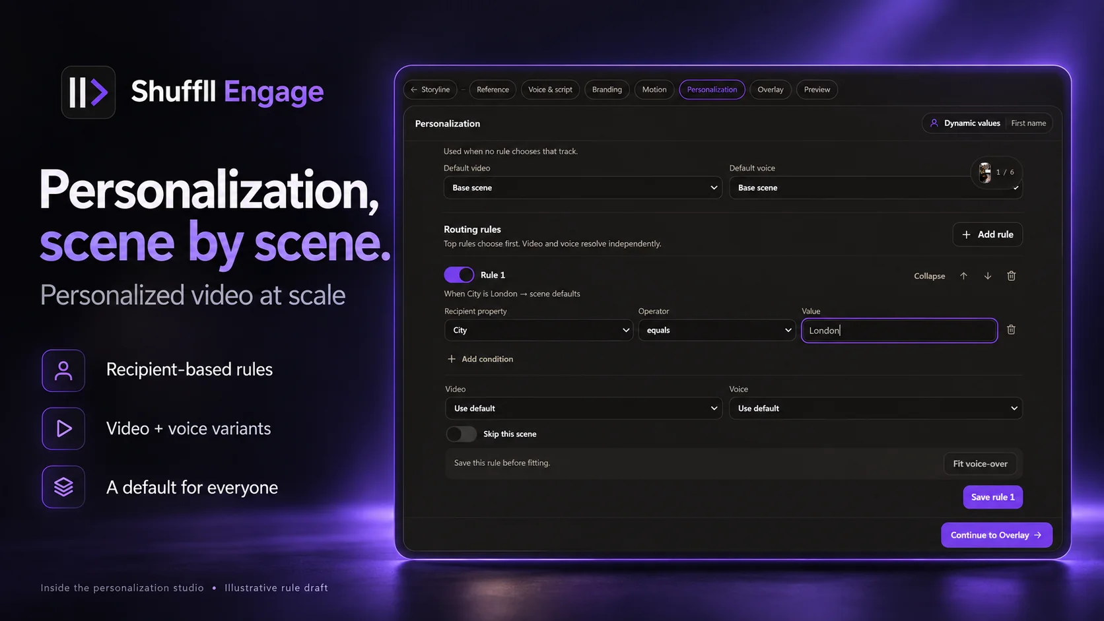Click Add condition

tap(480, 359)
